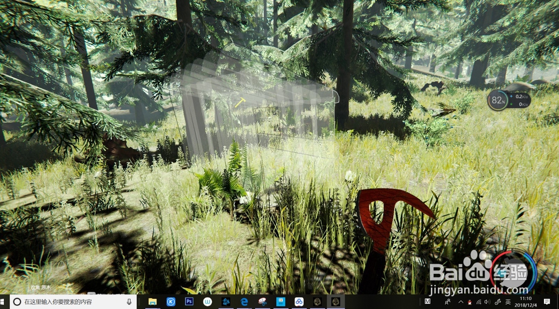Screen dimensions: 559x309
Task: Open Baidu Netdisk cloud icon on the taskbar
Action: 299,302
